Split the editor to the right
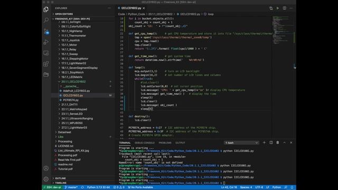 (x=285, y=8)
